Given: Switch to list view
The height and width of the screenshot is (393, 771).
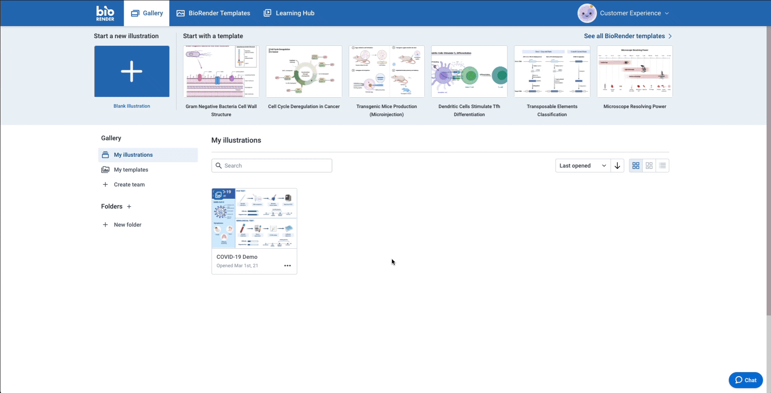Looking at the screenshot, I should [662, 166].
